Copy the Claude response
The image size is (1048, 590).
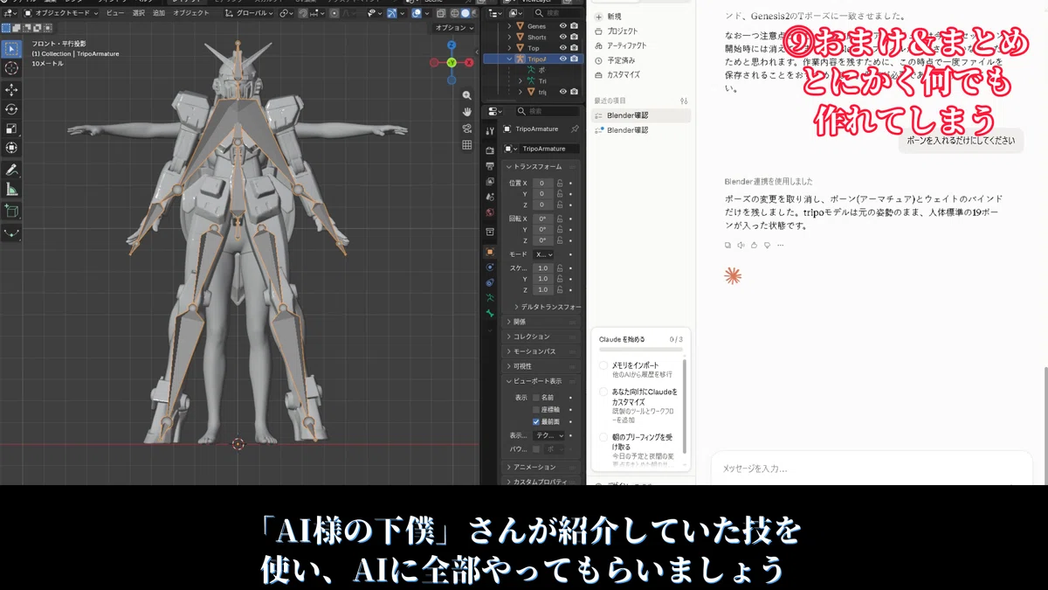727,246
